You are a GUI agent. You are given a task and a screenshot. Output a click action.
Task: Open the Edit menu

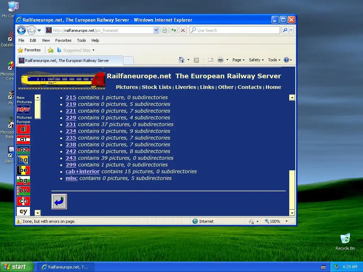[x=33, y=40]
